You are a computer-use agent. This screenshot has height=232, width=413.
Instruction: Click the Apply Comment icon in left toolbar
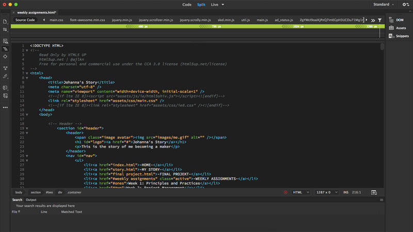click(5, 88)
